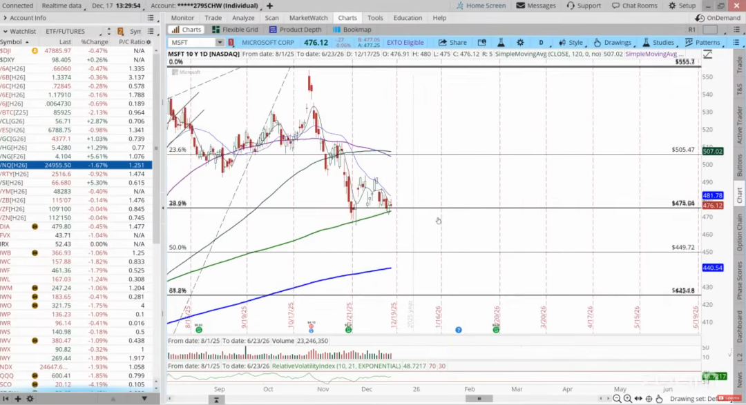
Task: Open Active Trader right sidebar tab
Action: [x=739, y=125]
